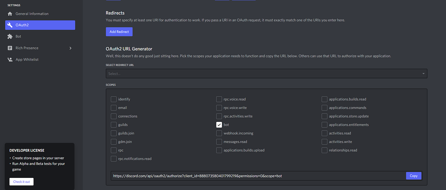Click the Add Redirect button
This screenshot has width=446, height=190.
point(119,32)
